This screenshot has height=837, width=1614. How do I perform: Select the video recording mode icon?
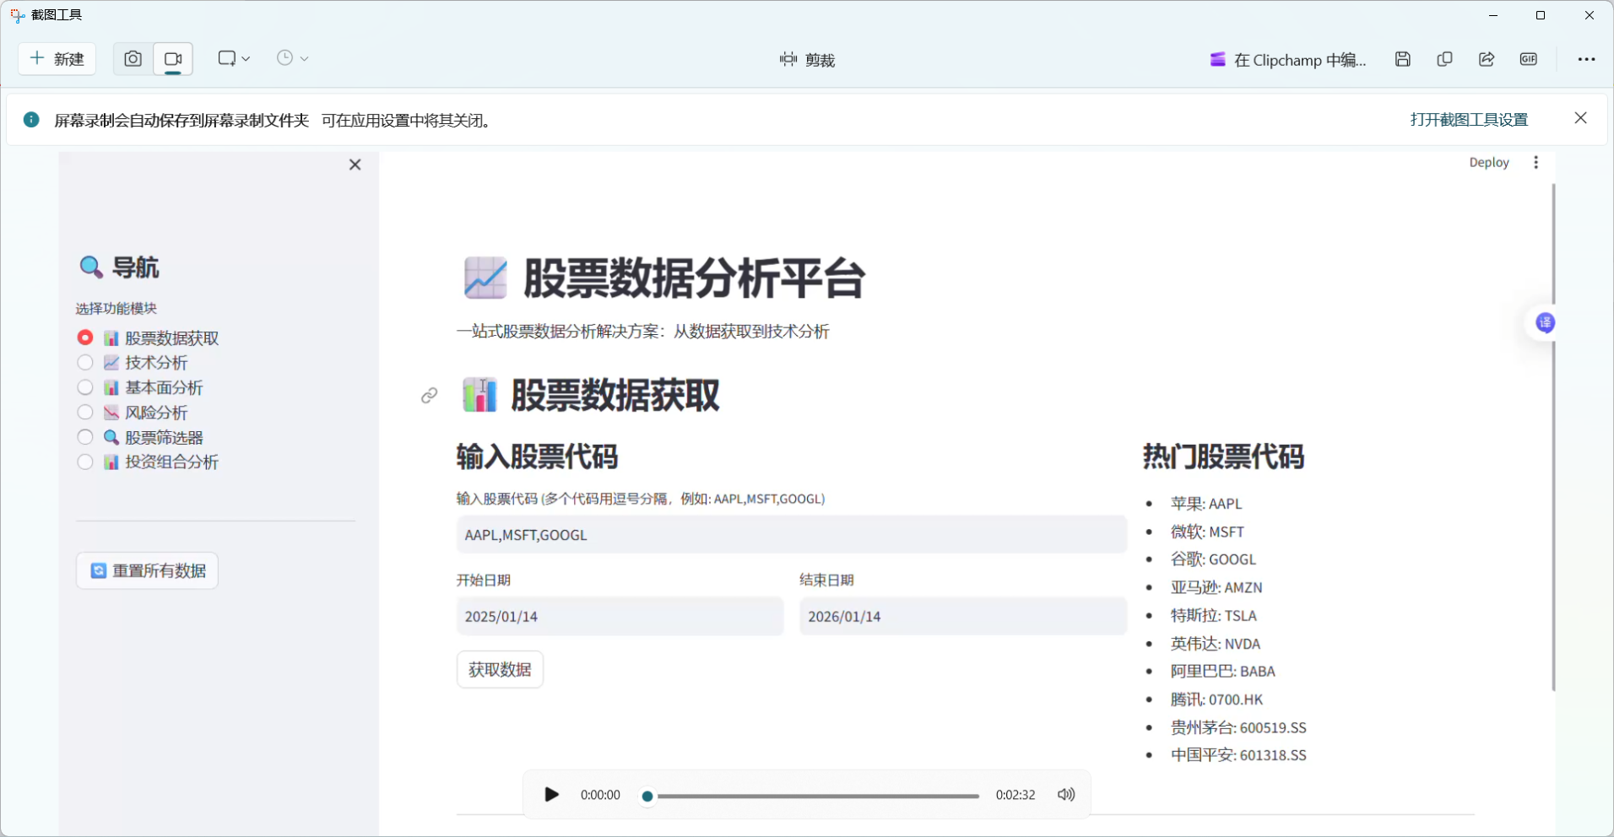coord(173,58)
